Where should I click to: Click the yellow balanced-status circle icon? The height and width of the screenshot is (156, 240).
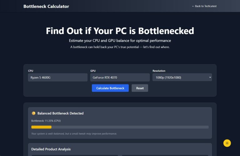[x=33, y=113]
